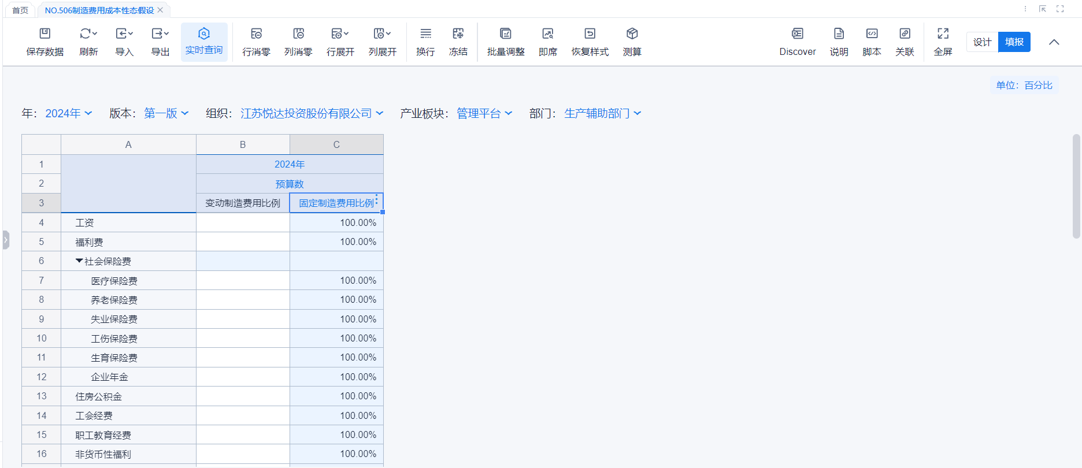The image size is (1082, 468).
Task: Click the Restore Style (恢复样式) icon
Action: [590, 34]
